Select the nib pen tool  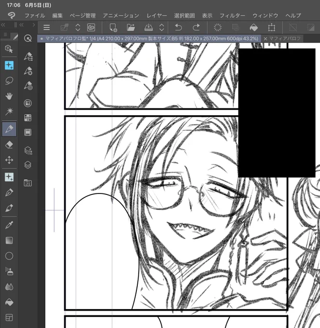tap(9, 192)
